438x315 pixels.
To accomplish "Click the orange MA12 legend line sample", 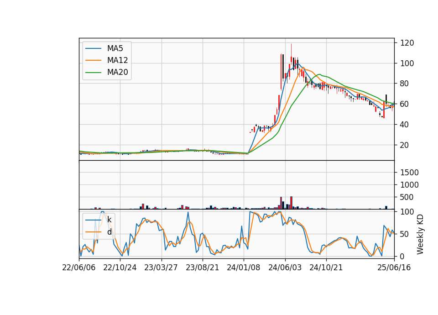I will (x=93, y=60).
